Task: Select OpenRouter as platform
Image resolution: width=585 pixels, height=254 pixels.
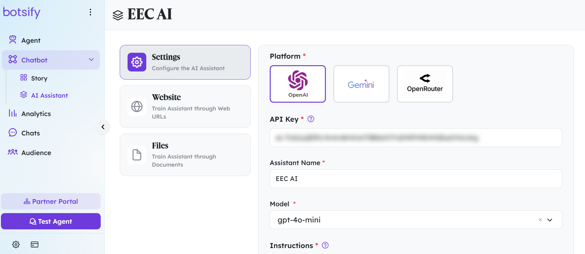Action: coord(425,84)
